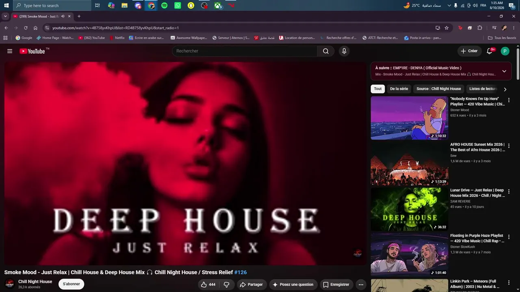Open options for Lunar Drive video
This screenshot has height=292, width=520.
pyautogui.click(x=509, y=191)
